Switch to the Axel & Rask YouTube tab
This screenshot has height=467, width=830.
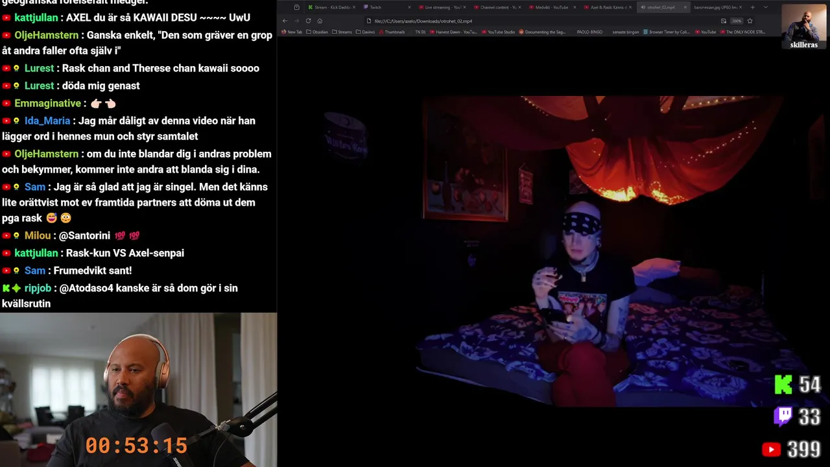pos(607,7)
